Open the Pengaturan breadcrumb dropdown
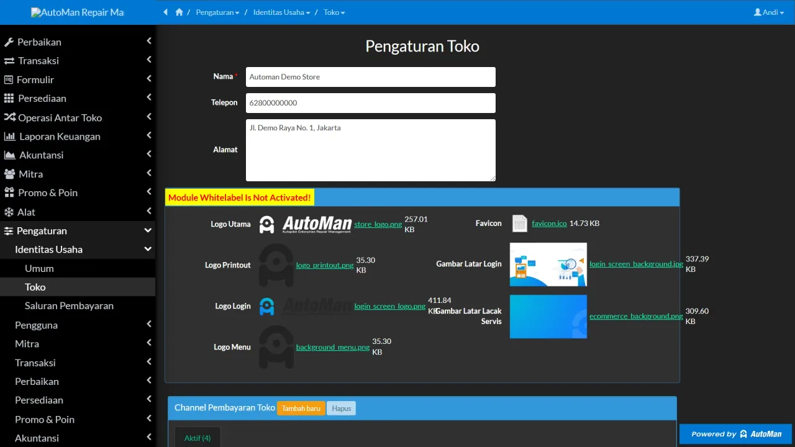 (217, 12)
